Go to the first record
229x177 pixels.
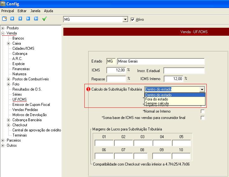12,19
